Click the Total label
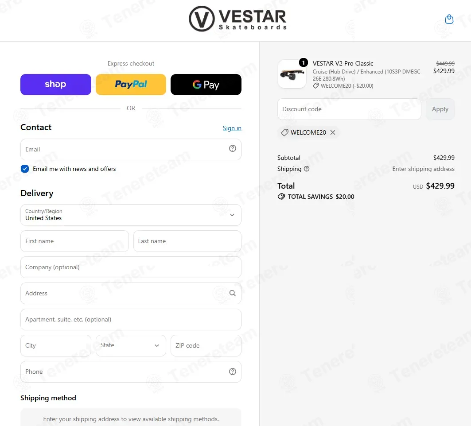Image resolution: width=471 pixels, height=426 pixels. tap(286, 186)
